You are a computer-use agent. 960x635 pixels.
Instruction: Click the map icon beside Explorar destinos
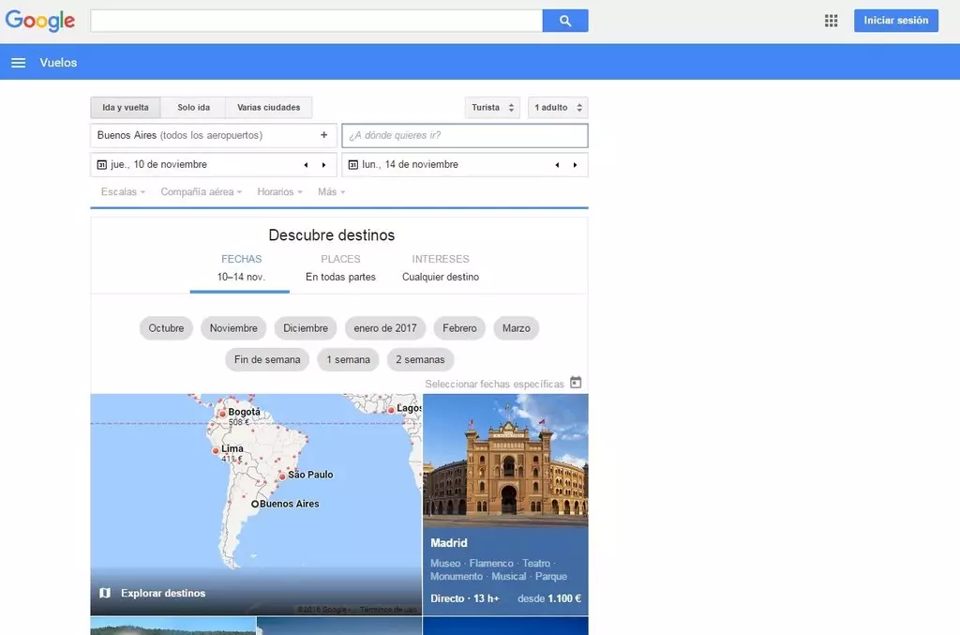pyautogui.click(x=105, y=593)
